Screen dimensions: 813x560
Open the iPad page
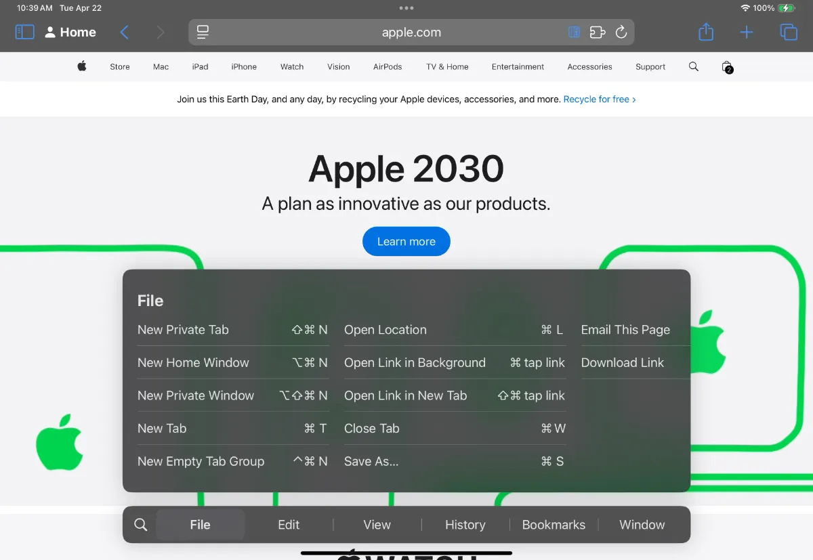tap(200, 66)
